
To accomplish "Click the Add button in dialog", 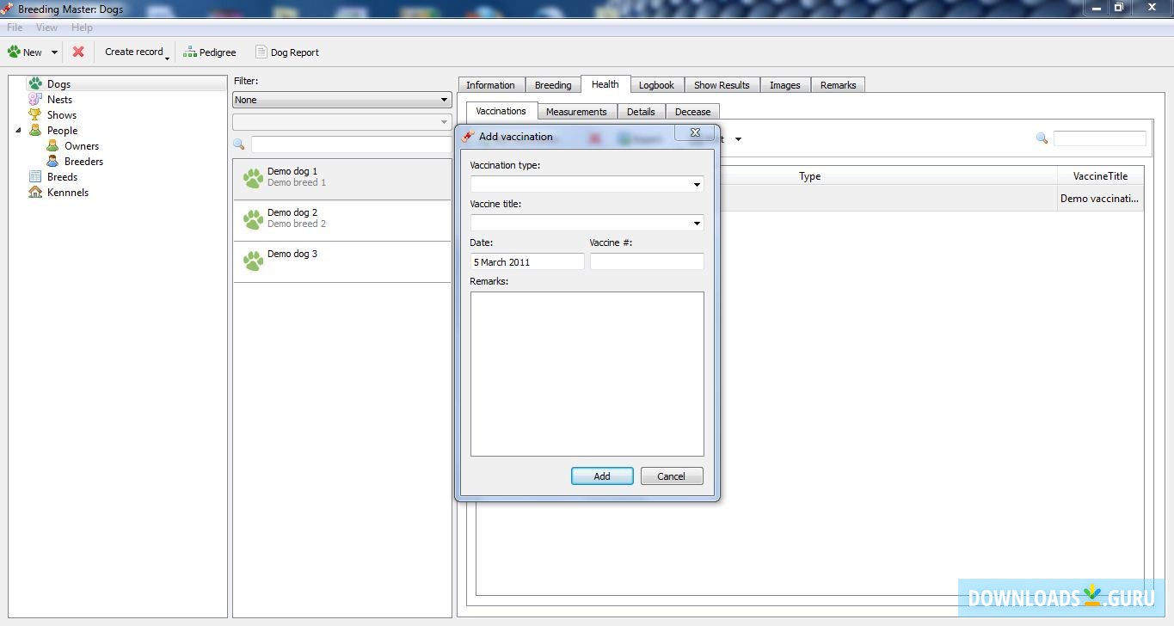I will point(602,476).
